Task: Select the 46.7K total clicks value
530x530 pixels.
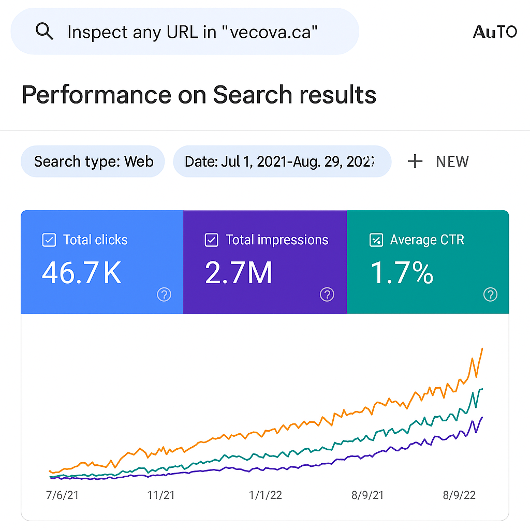Action: point(82,273)
